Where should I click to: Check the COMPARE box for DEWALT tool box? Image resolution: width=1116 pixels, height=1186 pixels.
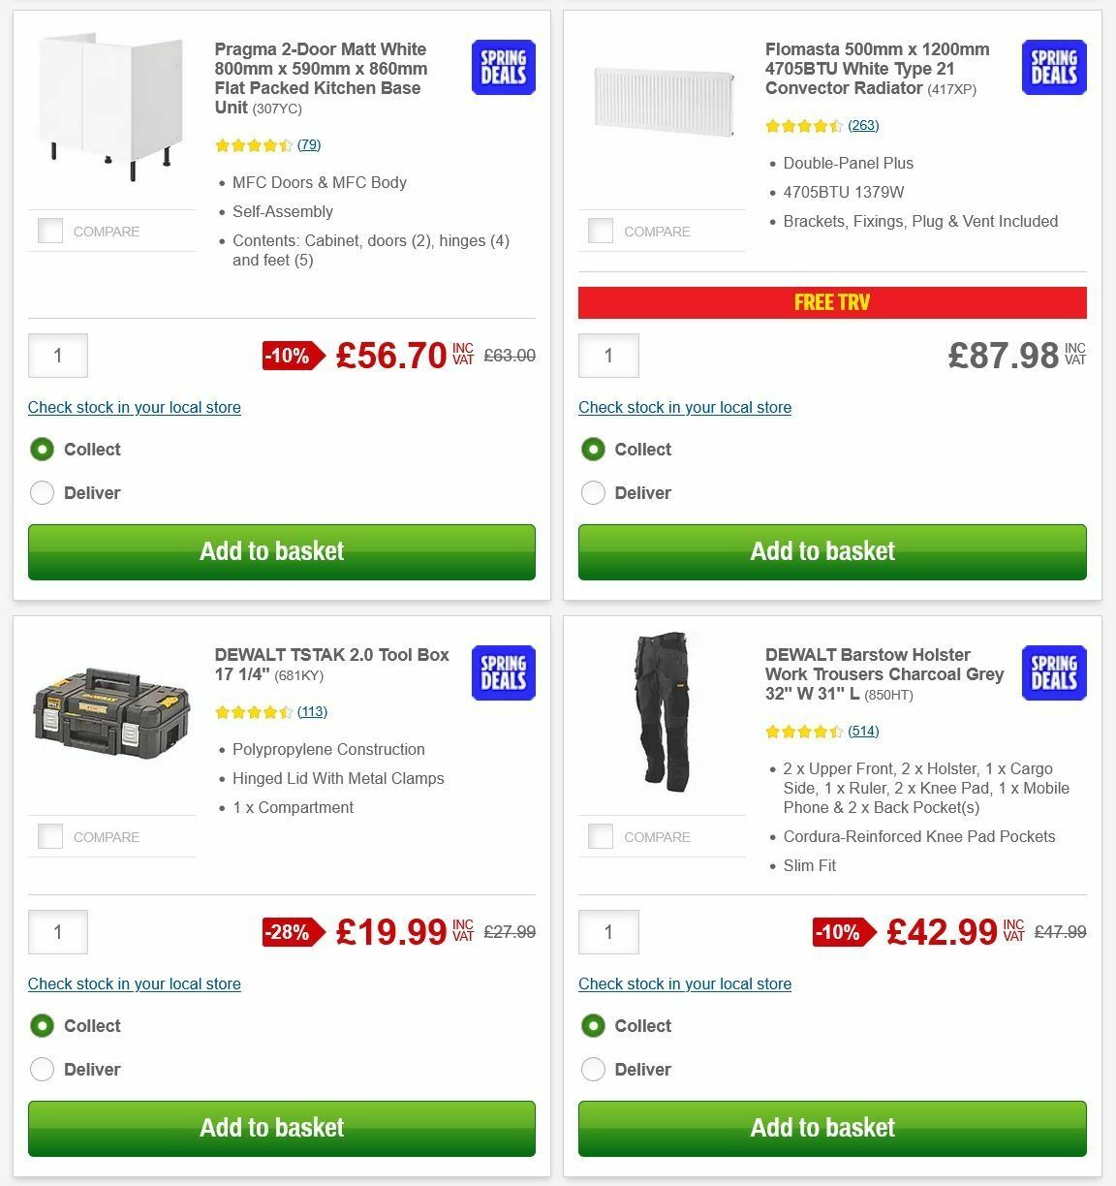(49, 836)
